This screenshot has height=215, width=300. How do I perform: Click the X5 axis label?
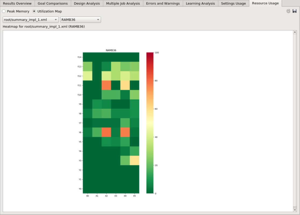coord(135,196)
